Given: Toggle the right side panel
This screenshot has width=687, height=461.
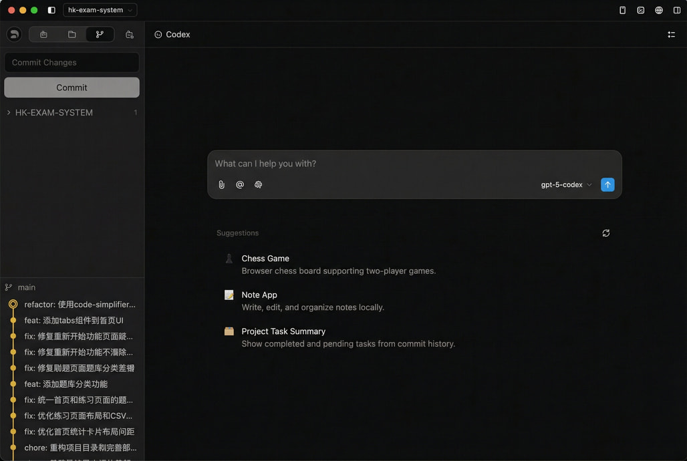Looking at the screenshot, I should tap(677, 10).
